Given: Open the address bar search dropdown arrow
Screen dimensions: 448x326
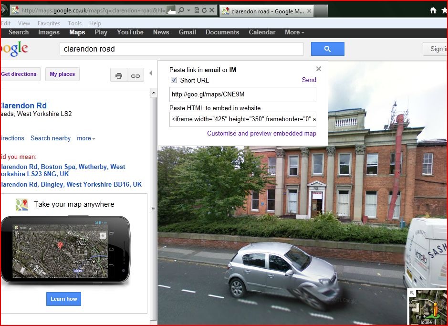Looking at the screenshot, I should pos(188,11).
